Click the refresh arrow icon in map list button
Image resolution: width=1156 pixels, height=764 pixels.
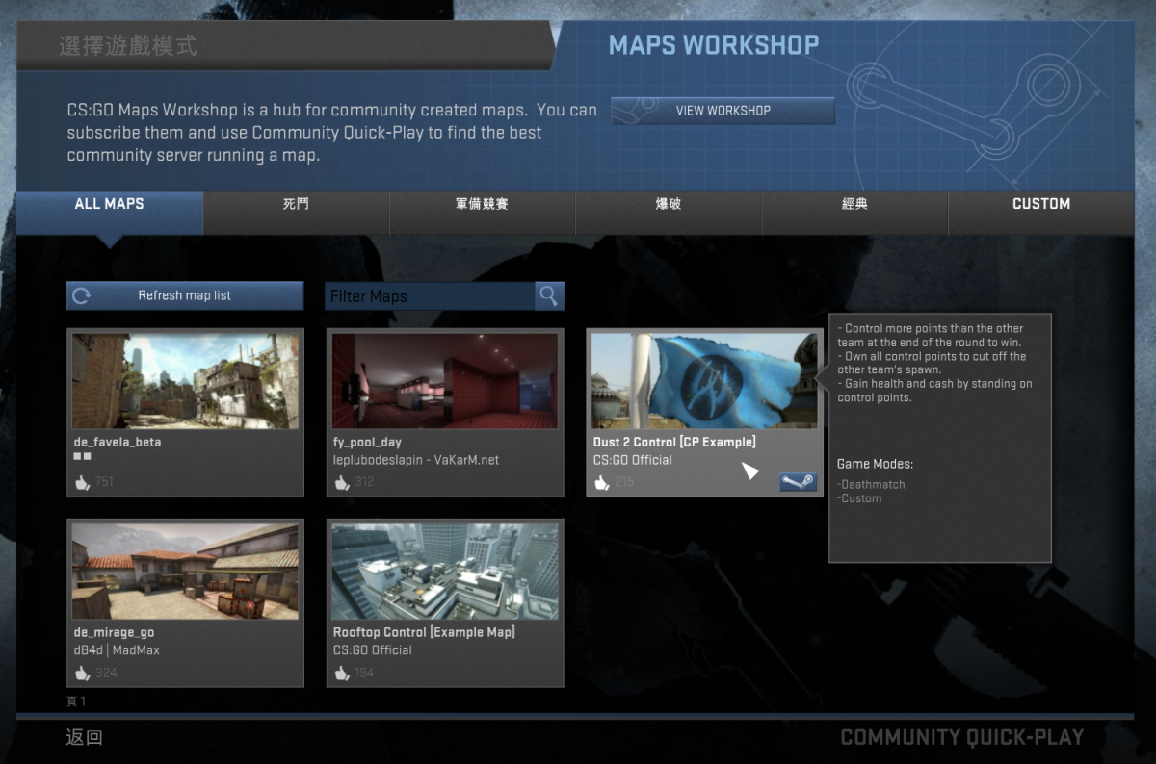coord(82,296)
